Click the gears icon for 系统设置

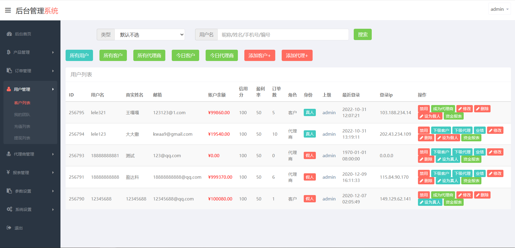pyautogui.click(x=9, y=209)
